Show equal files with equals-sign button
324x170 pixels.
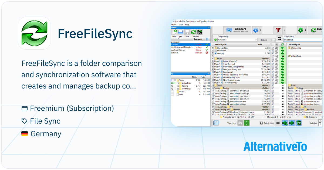(278, 123)
